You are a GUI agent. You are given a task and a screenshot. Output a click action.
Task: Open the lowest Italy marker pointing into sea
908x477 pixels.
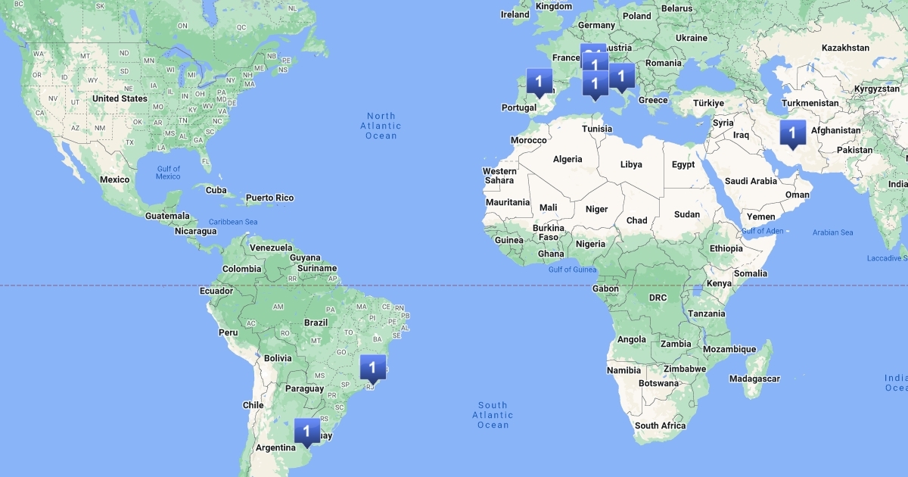tap(595, 85)
